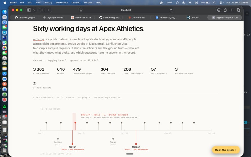
Task: Switch to the JacHammer tab
Action: 137,17
